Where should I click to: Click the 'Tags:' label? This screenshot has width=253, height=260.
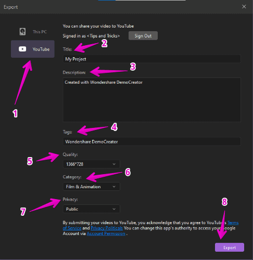67,132
